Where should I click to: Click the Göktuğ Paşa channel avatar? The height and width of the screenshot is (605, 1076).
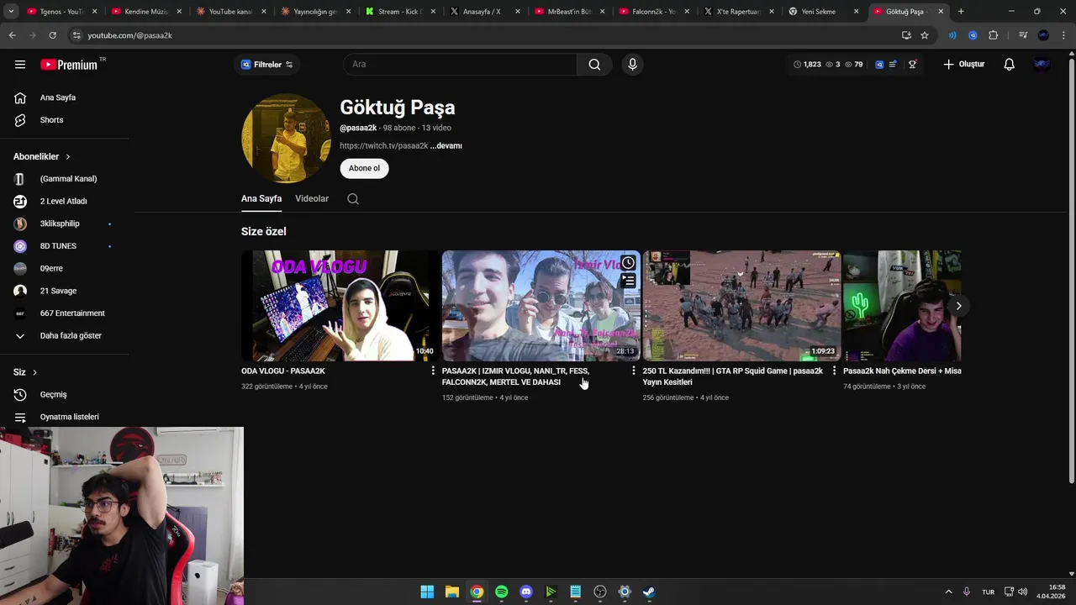(286, 139)
